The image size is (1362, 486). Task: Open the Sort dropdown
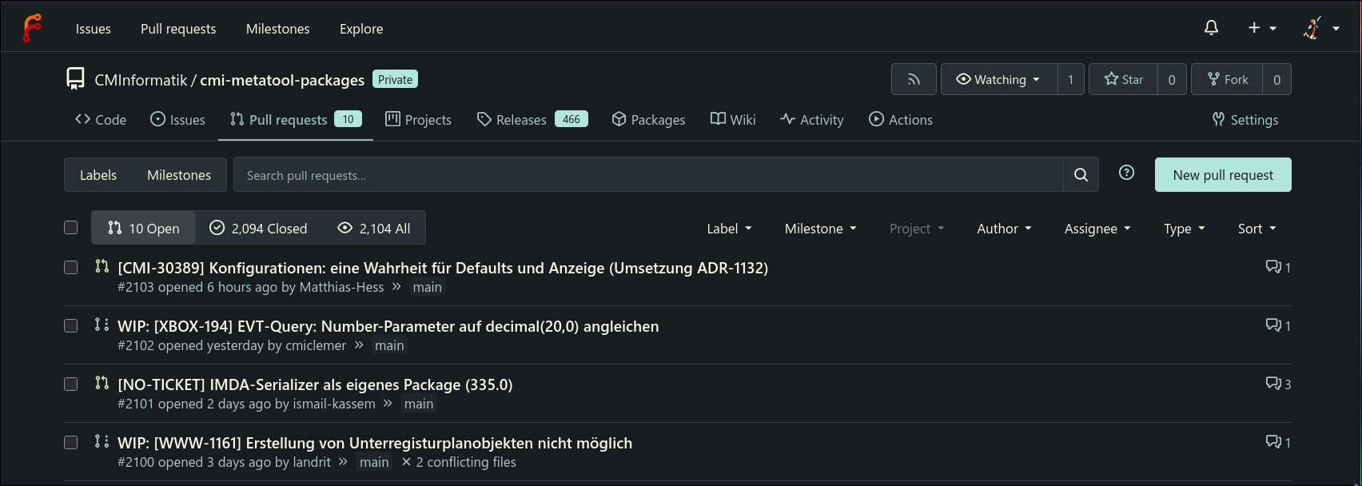[x=1256, y=229]
